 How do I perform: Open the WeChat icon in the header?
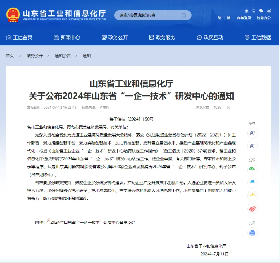click(261, 11)
